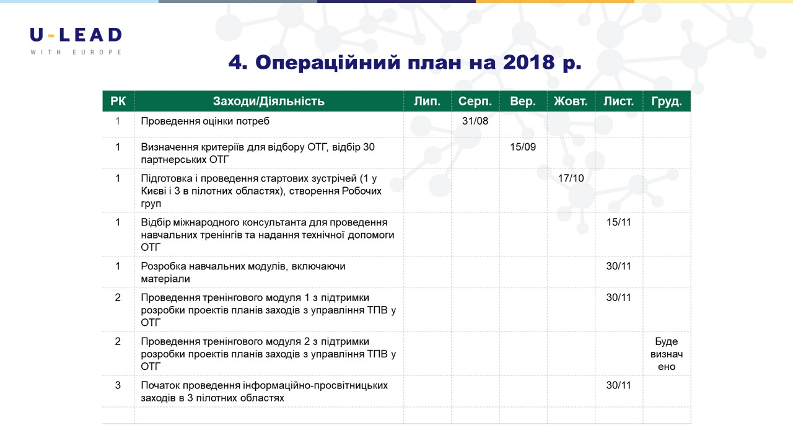Screen dimensions: 793x446
Task: Click the "Заходи/Діяльність" column header
Action: pyautogui.click(x=268, y=102)
